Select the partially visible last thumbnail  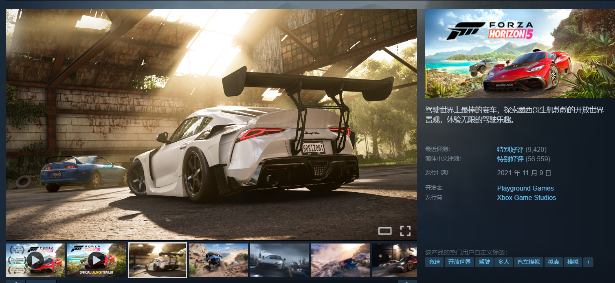pos(394,260)
